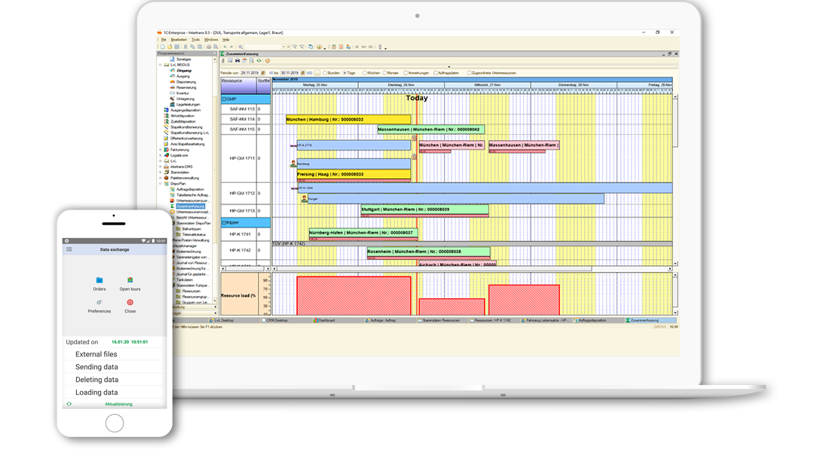Open the File menu
This screenshot has width=814, height=458.
(164, 39)
